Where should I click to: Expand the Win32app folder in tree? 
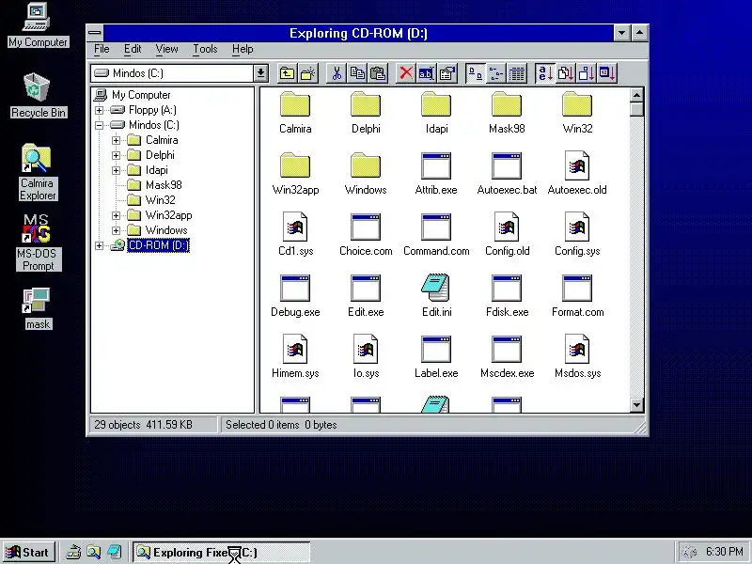pyautogui.click(x=116, y=215)
